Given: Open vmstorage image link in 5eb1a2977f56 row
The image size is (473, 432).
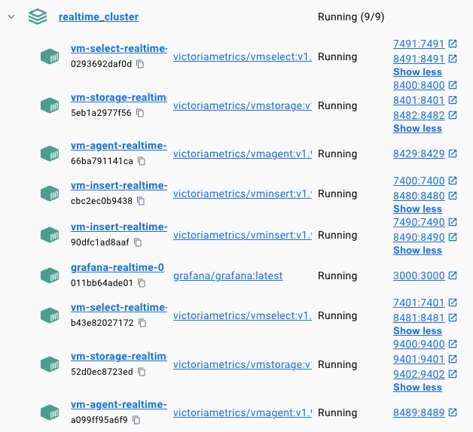Looking at the screenshot, I should [x=243, y=105].
